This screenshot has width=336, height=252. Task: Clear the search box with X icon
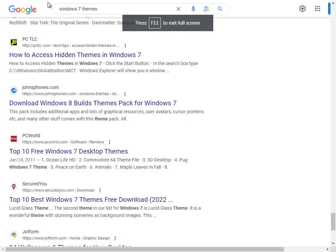coord(178,9)
